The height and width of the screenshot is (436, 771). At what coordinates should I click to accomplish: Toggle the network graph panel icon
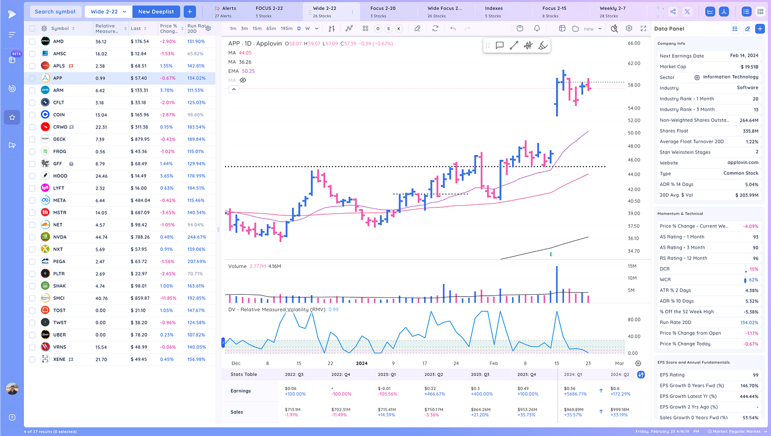point(724,12)
